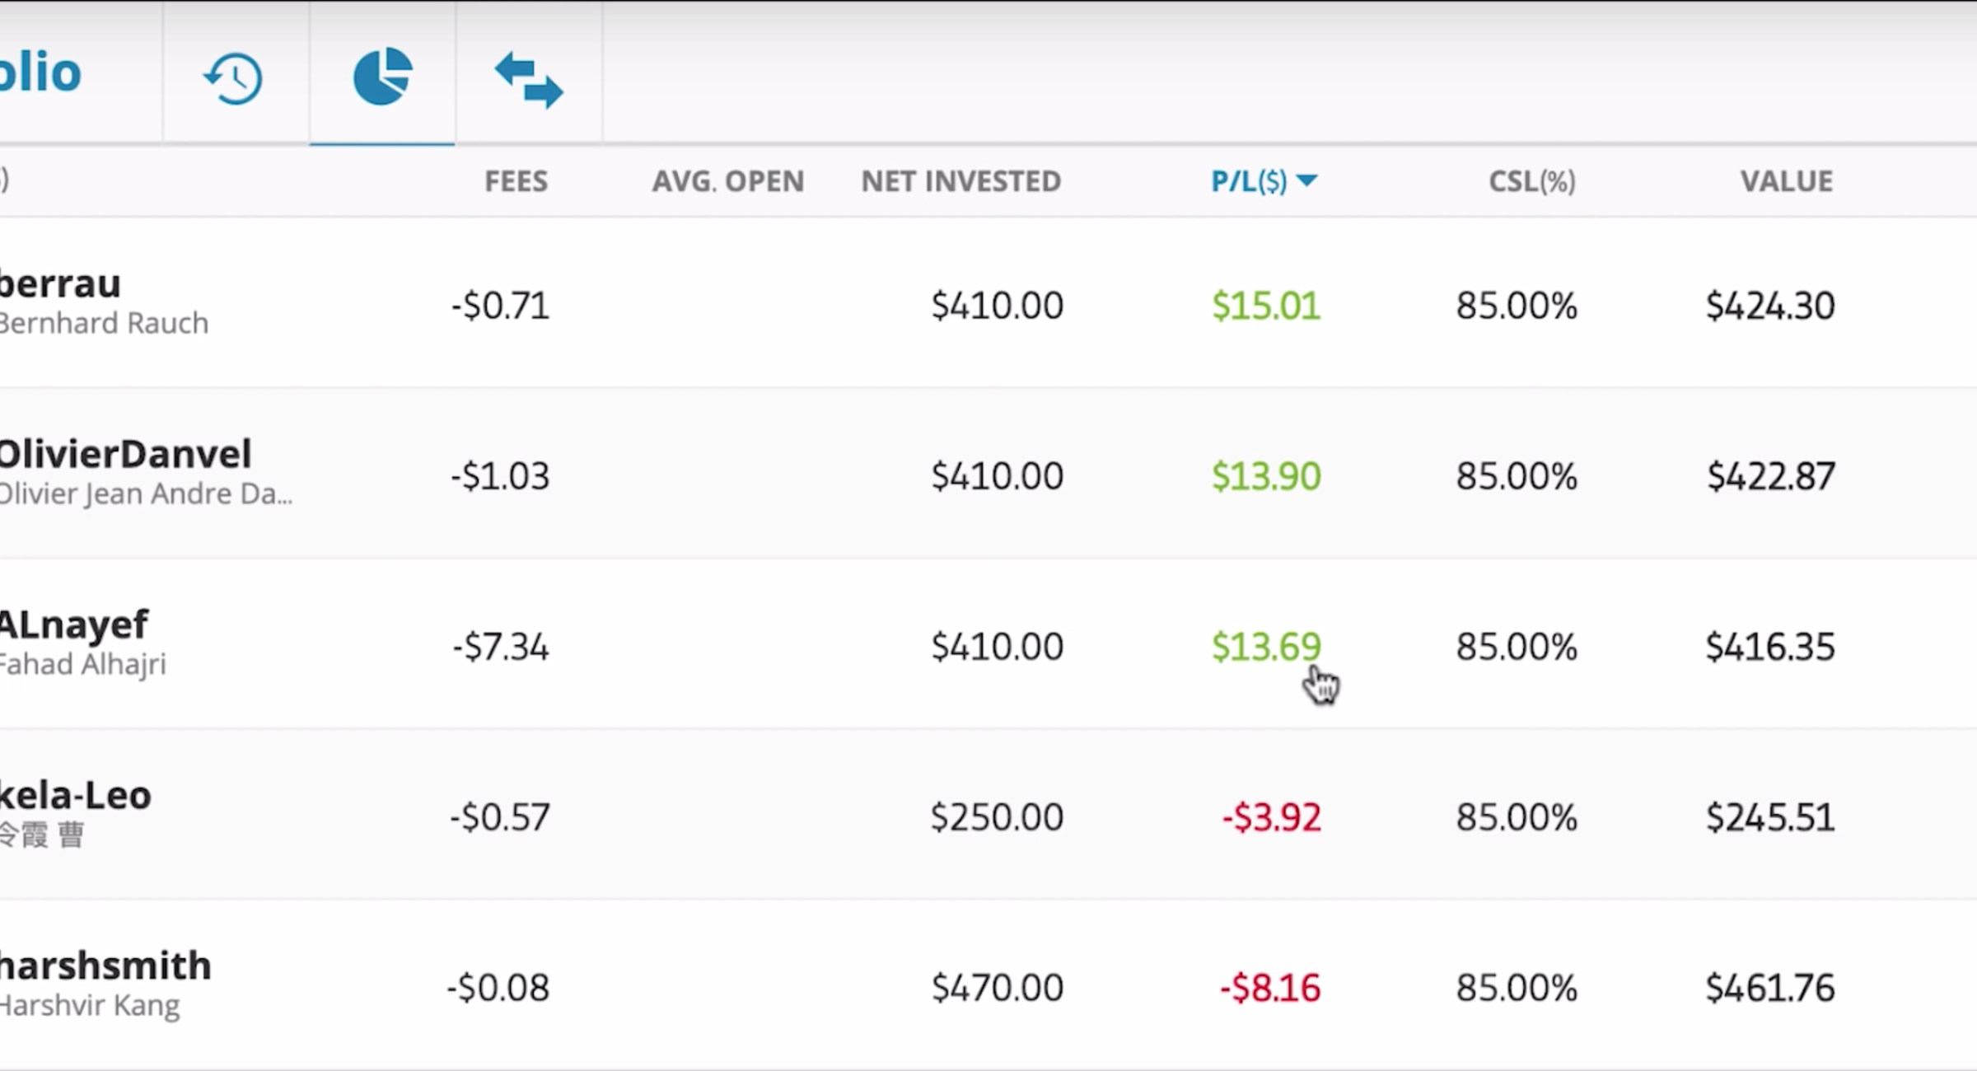Open OlivierDanvel's trader profile
Viewport: 1977px width, 1071px height.
(125, 453)
